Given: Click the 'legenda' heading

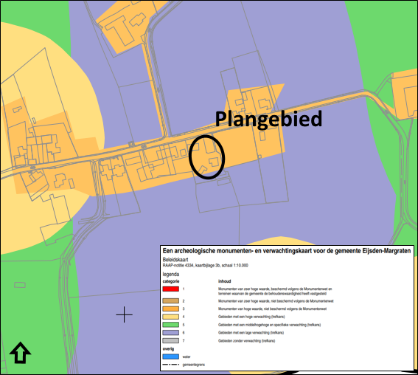Looking at the screenshot, I should pyautogui.click(x=171, y=275).
